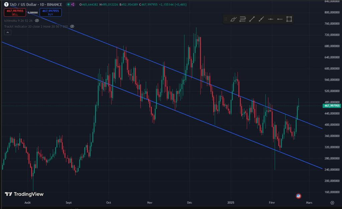
Task: Hide the TrackX Indicator
Action: tap(71, 26)
